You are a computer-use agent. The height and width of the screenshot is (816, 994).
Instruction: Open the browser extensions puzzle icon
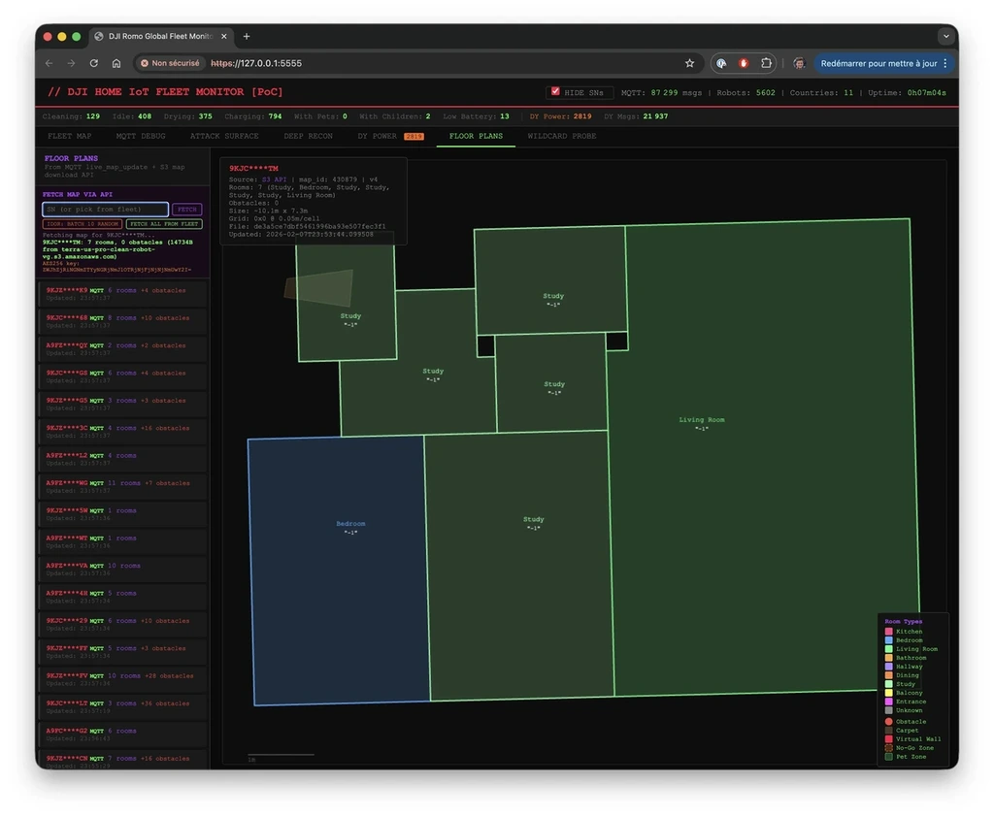pos(766,63)
